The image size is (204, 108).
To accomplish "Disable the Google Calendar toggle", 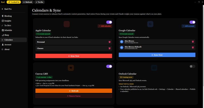I will pyautogui.click(x=192, y=22).
